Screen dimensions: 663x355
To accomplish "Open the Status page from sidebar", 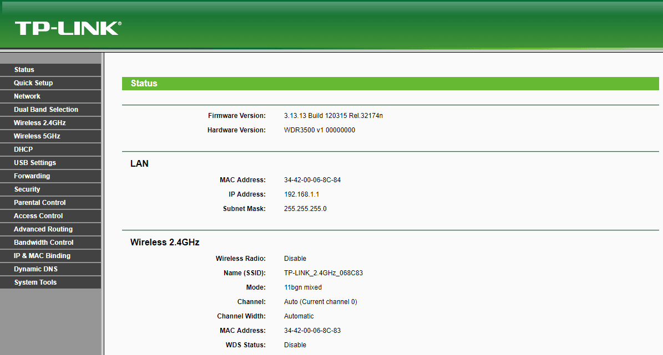I will (x=24, y=69).
